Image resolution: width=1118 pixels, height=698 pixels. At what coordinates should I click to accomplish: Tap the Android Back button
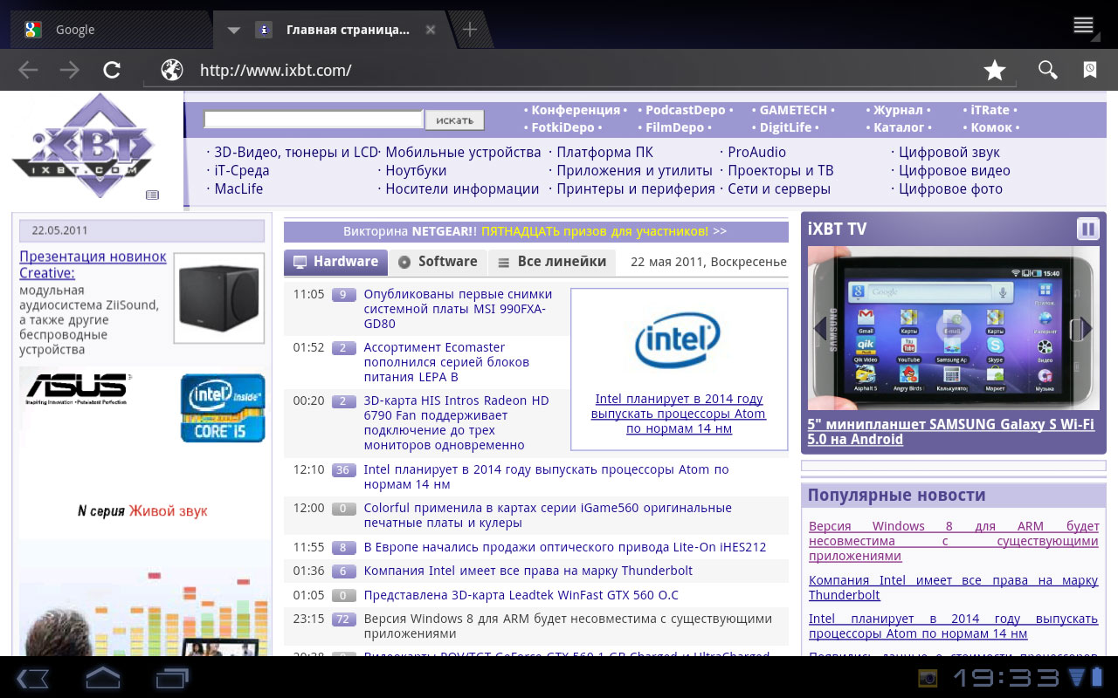32,677
